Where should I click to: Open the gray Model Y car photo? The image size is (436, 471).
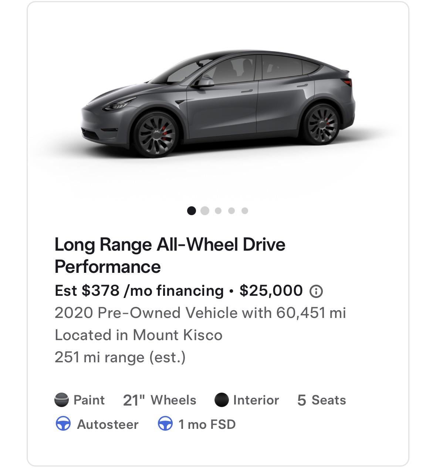218,105
